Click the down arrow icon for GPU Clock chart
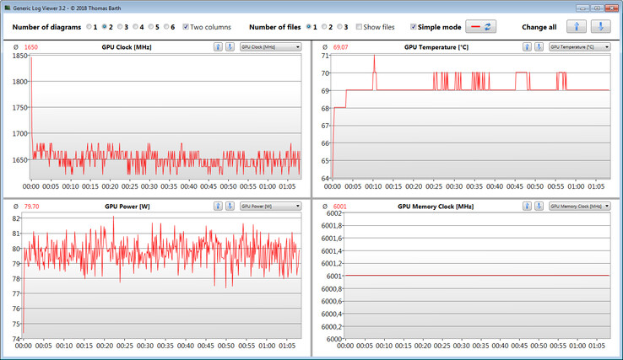The height and width of the screenshot is (360, 623). click(x=230, y=47)
